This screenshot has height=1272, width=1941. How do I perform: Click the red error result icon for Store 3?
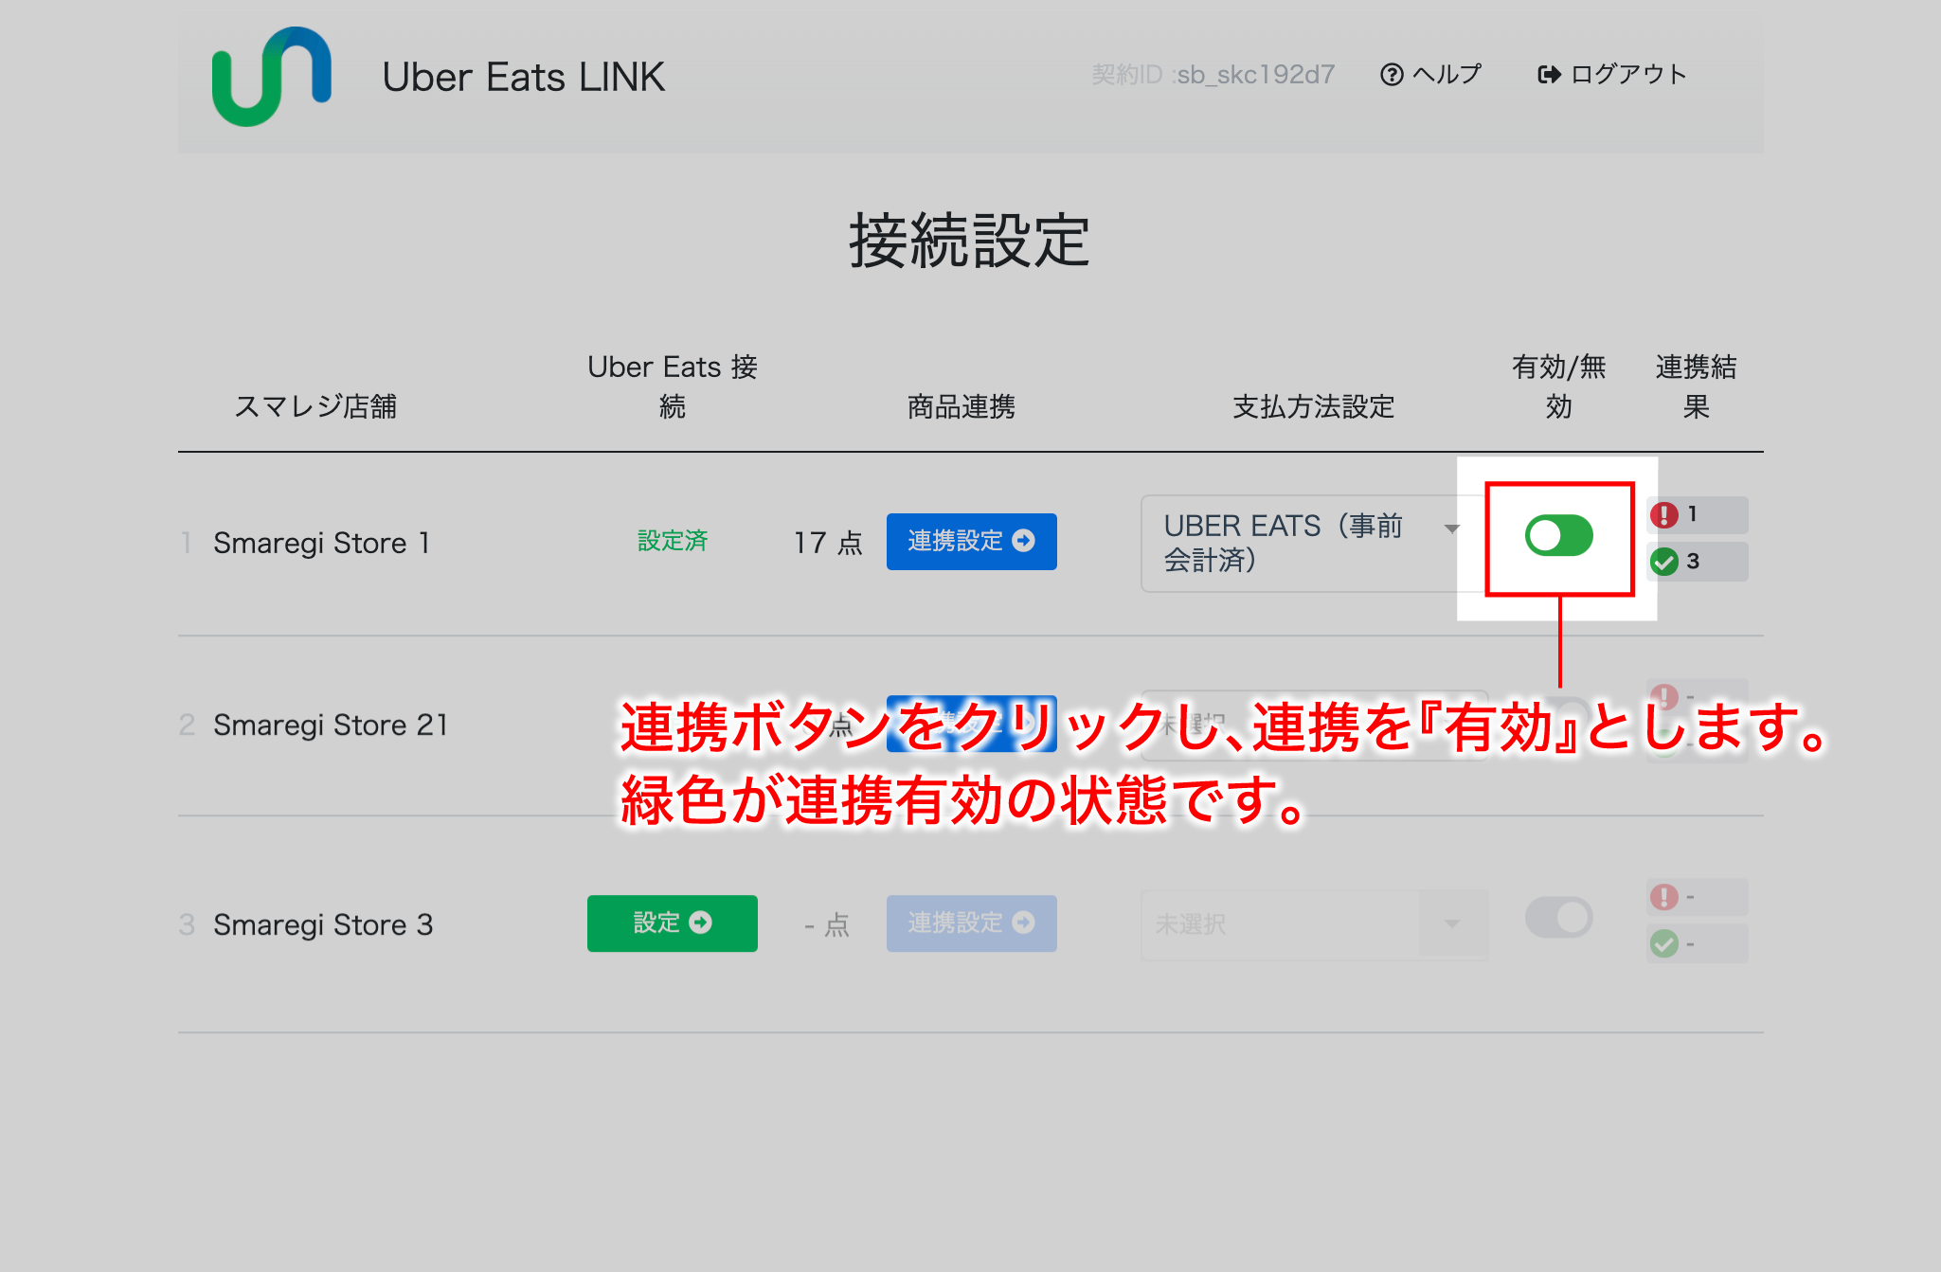click(x=1664, y=897)
